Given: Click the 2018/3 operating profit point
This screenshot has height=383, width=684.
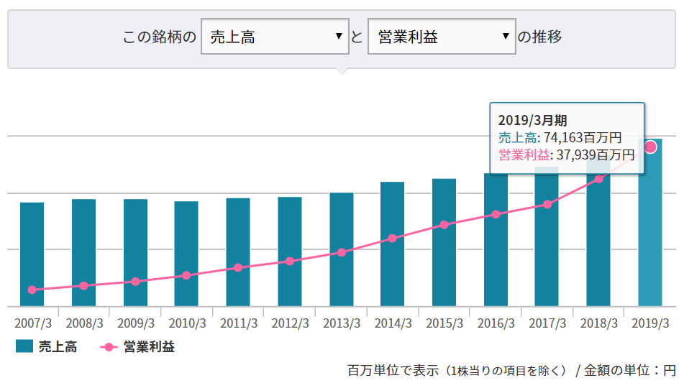Looking at the screenshot, I should point(598,179).
